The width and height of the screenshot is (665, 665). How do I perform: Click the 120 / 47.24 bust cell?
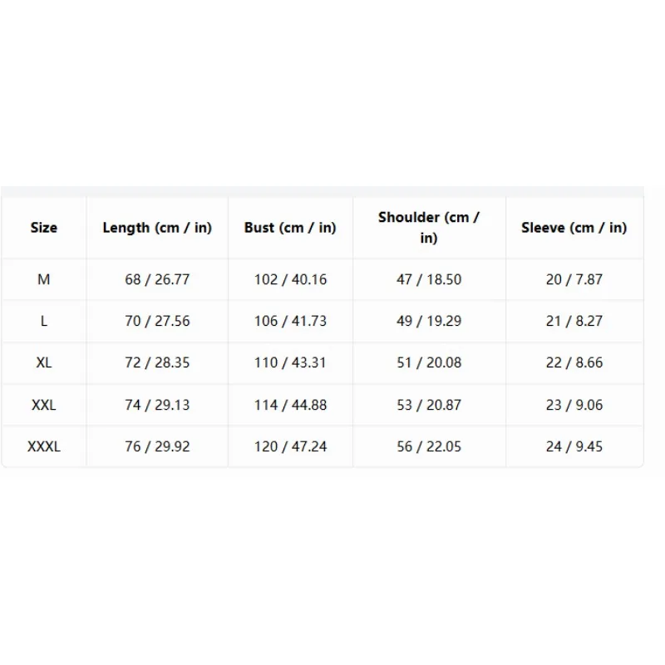coord(290,446)
